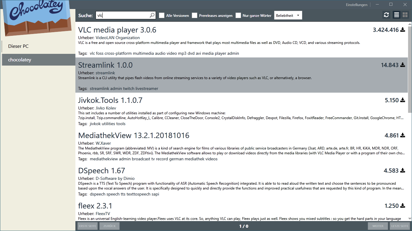Select Streamlink 1.0.0 package title
Image resolution: width=412 pixels, height=231 pixels.
(x=105, y=65)
